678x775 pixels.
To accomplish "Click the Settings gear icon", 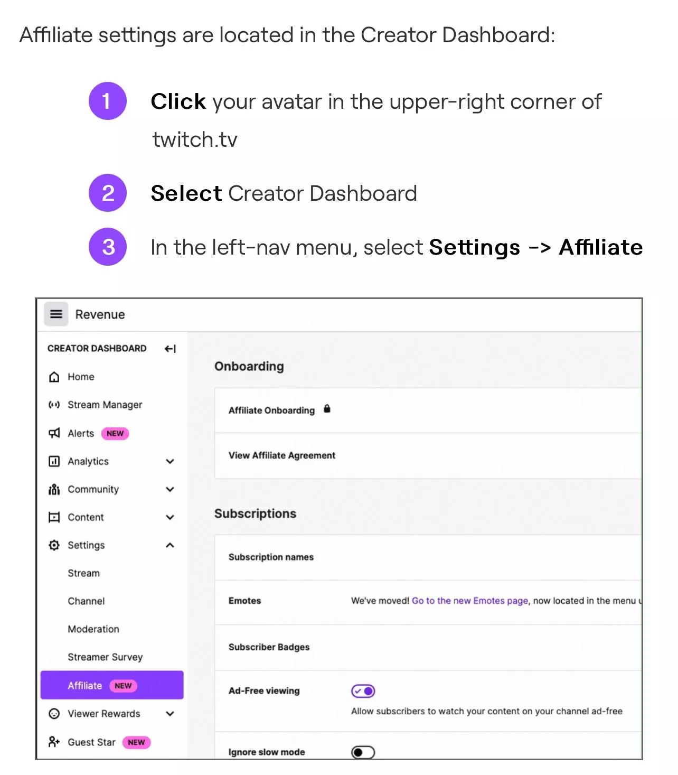I will 54,545.
